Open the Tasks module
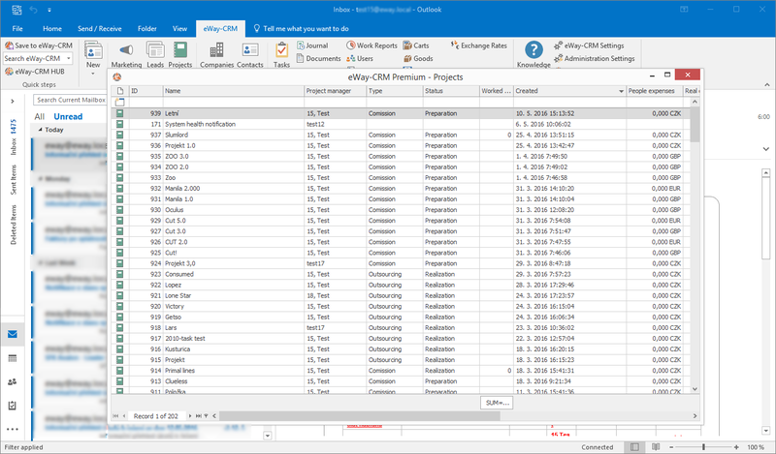Screen dimensions: 776x454 (281, 54)
